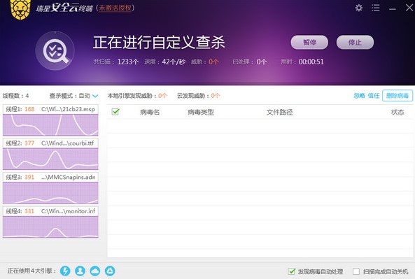The width and height of the screenshot is (415, 279).
Task: Toggle the select-all checkbox in table header
Action: [115, 112]
